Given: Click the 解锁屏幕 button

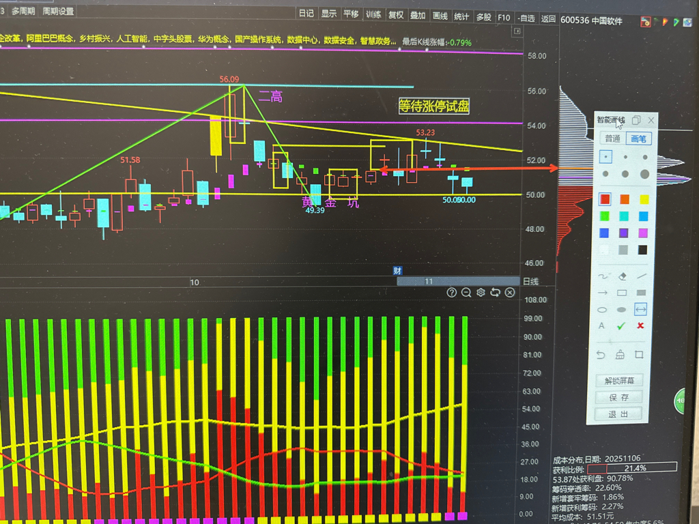Looking at the screenshot, I should (619, 381).
